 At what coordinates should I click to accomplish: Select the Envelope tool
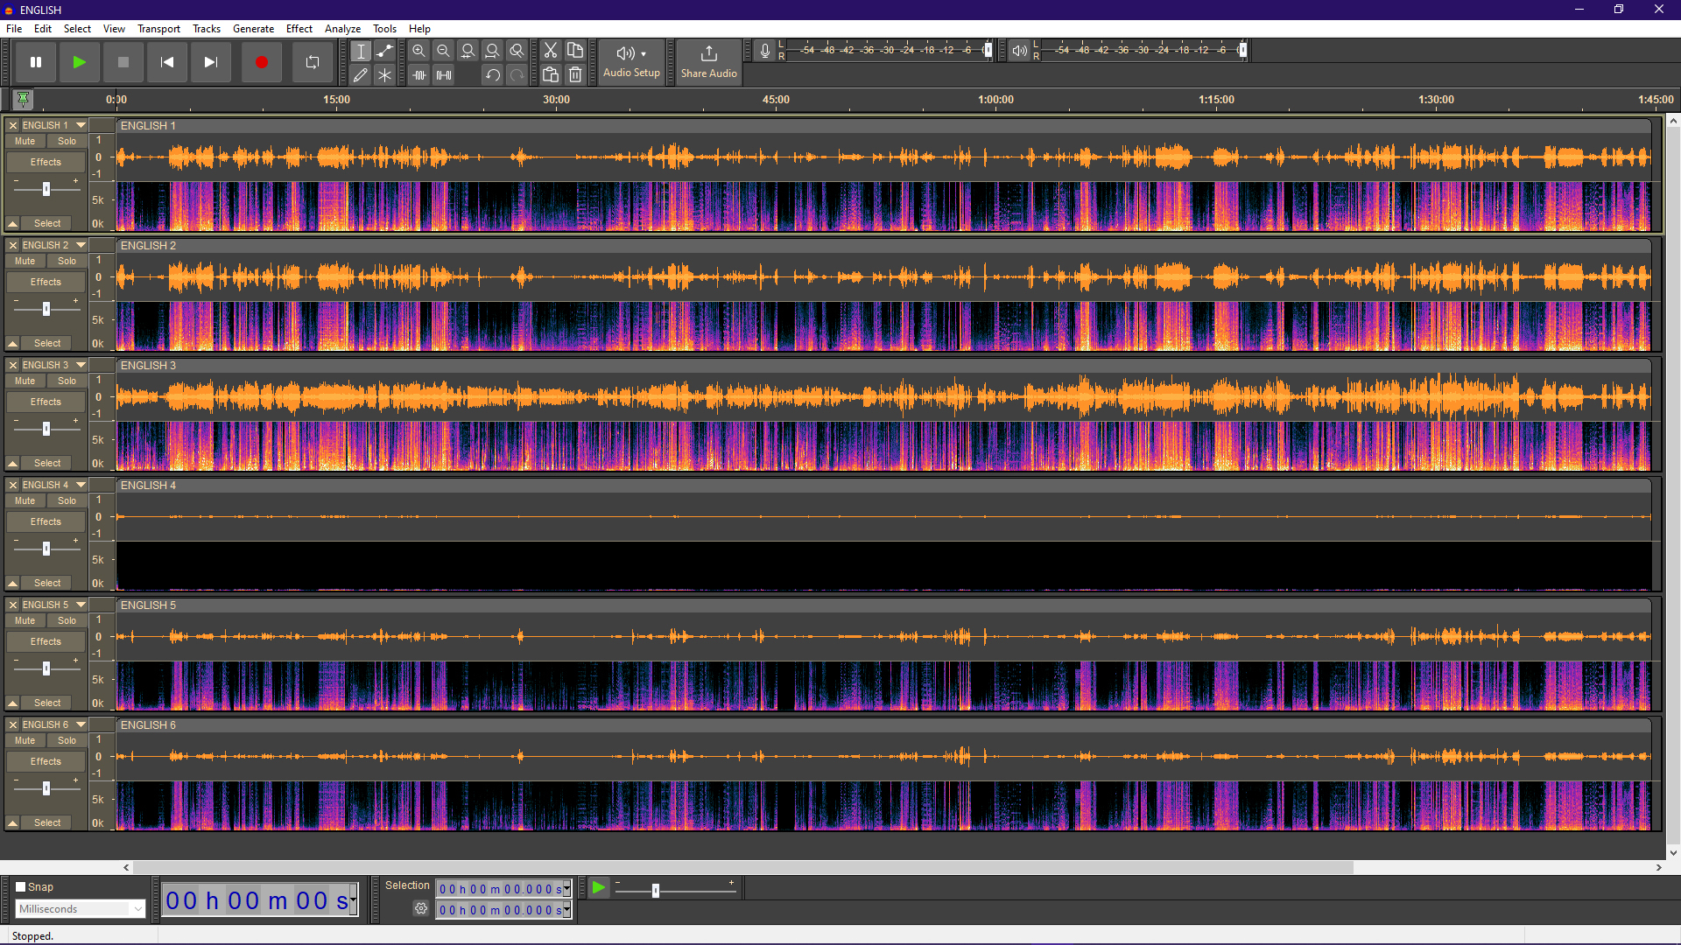pyautogui.click(x=384, y=51)
